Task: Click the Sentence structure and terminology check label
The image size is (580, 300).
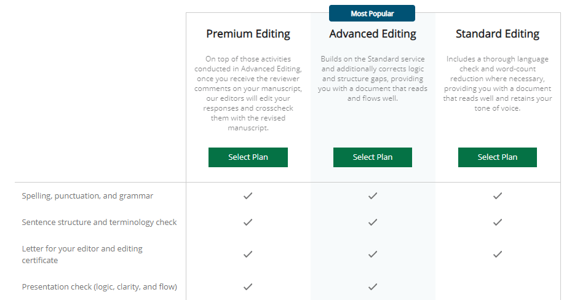Action: click(x=99, y=223)
